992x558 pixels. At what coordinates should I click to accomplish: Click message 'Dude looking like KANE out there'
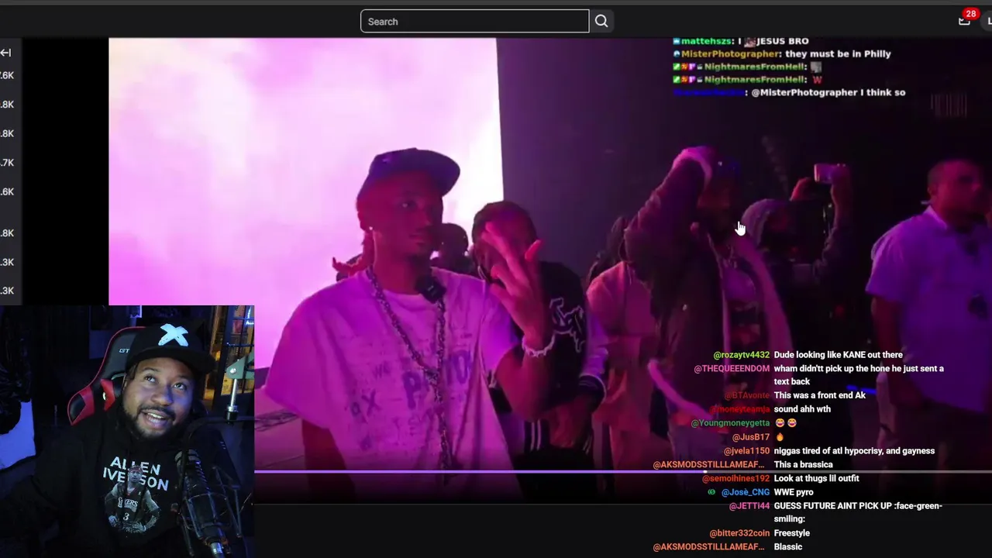(x=838, y=355)
